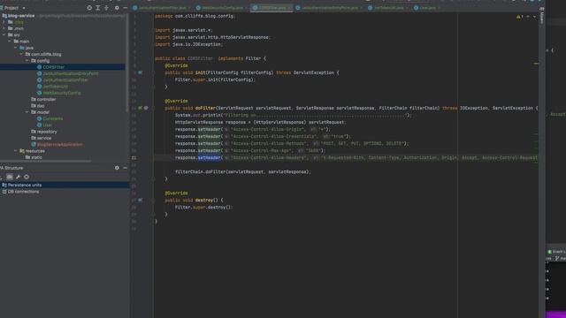The height and width of the screenshot is (318, 566).
Task: Select the service package
Action: [44, 138]
